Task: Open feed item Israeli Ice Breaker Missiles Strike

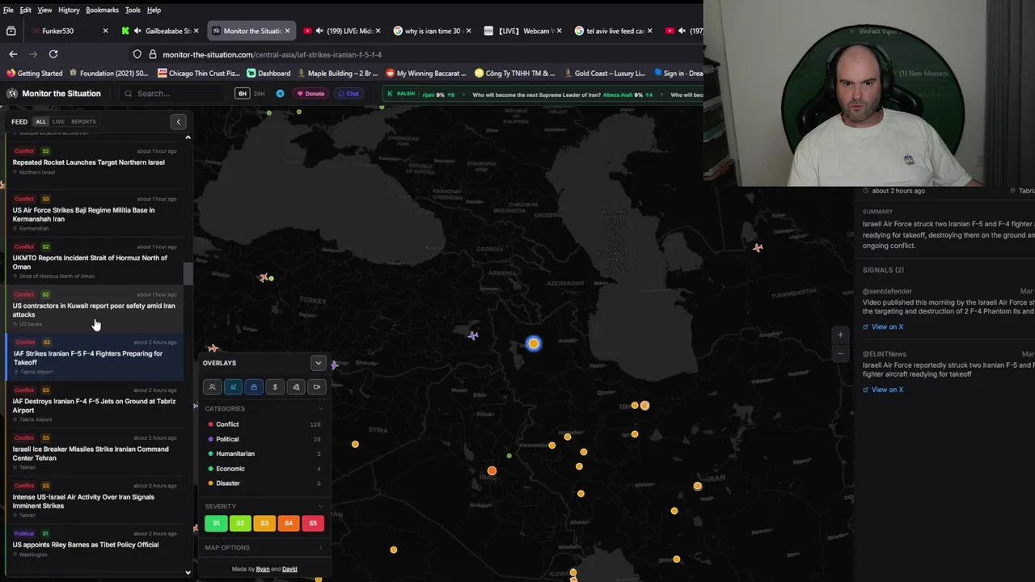Action: (95, 453)
